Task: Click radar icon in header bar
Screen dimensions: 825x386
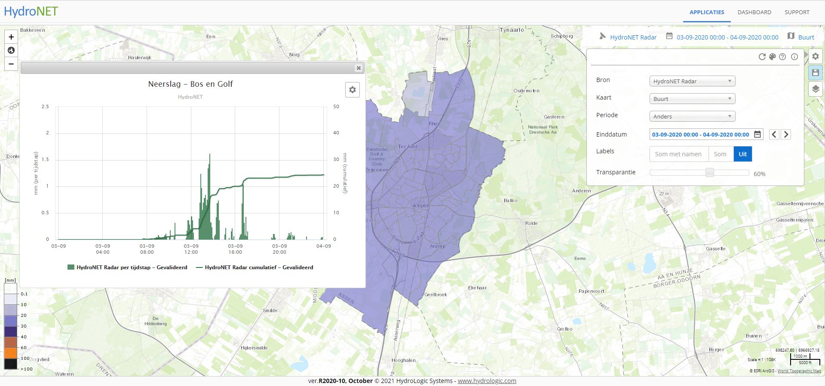Action: [x=603, y=36]
